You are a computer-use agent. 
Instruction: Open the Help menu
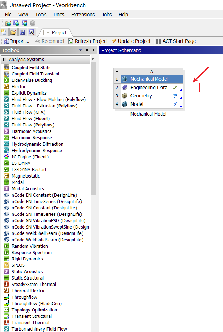[x=123, y=15]
